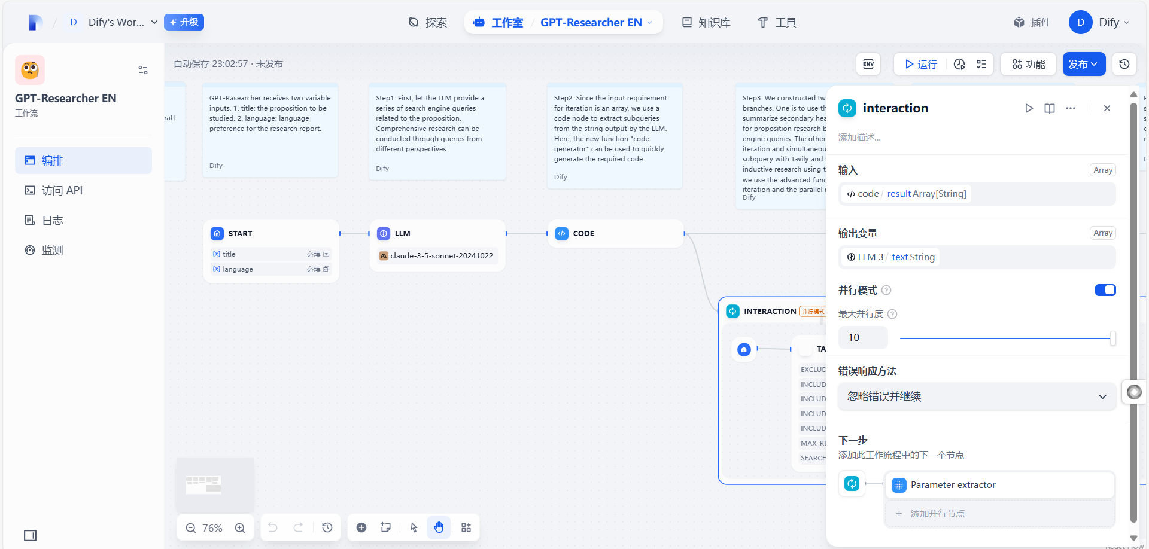Viewport: 1149px width, 549px height.
Task: Open the checklist icon in toolbar
Action: (981, 64)
